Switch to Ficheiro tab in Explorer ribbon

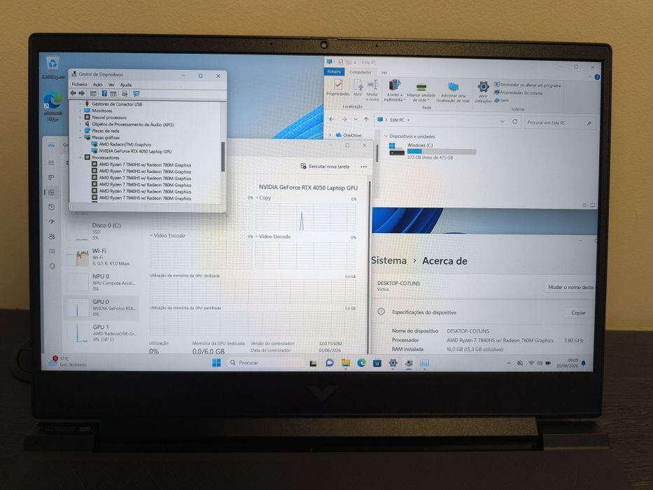click(334, 71)
